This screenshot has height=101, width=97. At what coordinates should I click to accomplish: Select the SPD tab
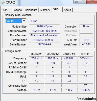(57, 9)
